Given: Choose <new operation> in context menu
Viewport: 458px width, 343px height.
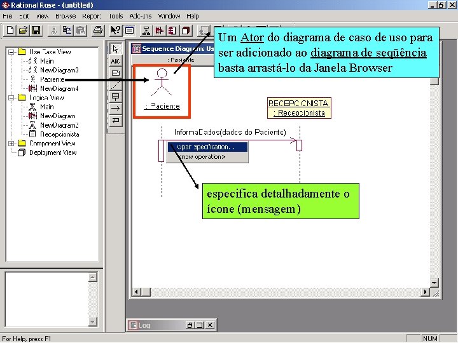Looking at the screenshot, I should click(x=207, y=157).
